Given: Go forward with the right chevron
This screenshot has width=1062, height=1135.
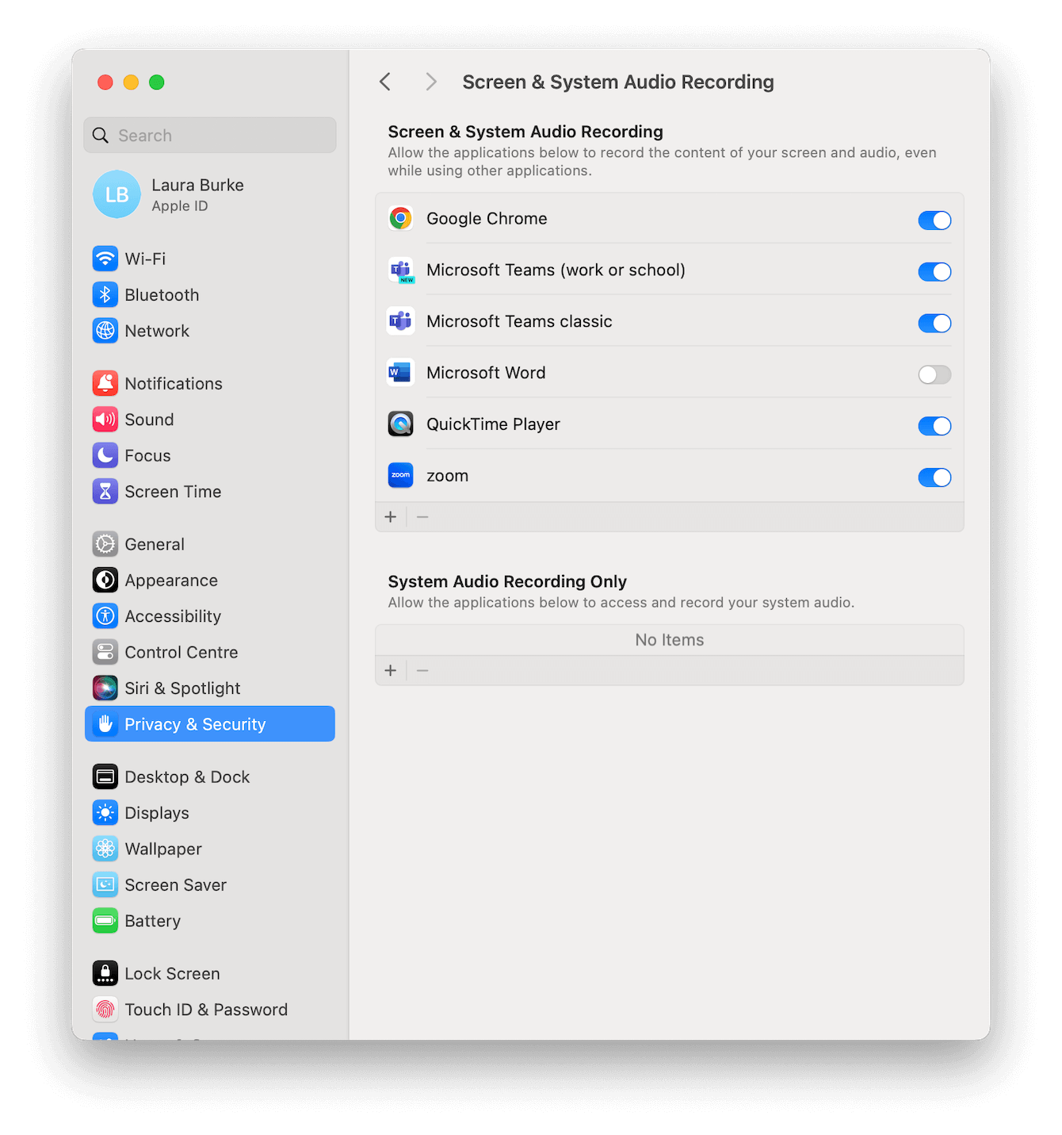Looking at the screenshot, I should pyautogui.click(x=430, y=82).
